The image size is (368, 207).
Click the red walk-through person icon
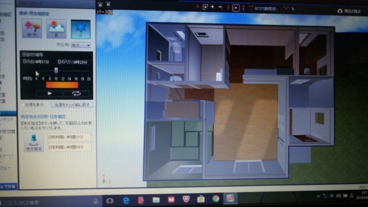(228, 7)
